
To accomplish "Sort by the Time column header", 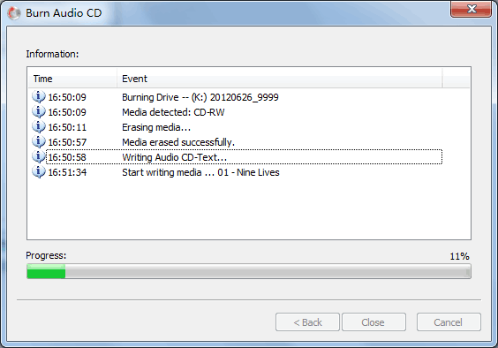I will (72, 79).
